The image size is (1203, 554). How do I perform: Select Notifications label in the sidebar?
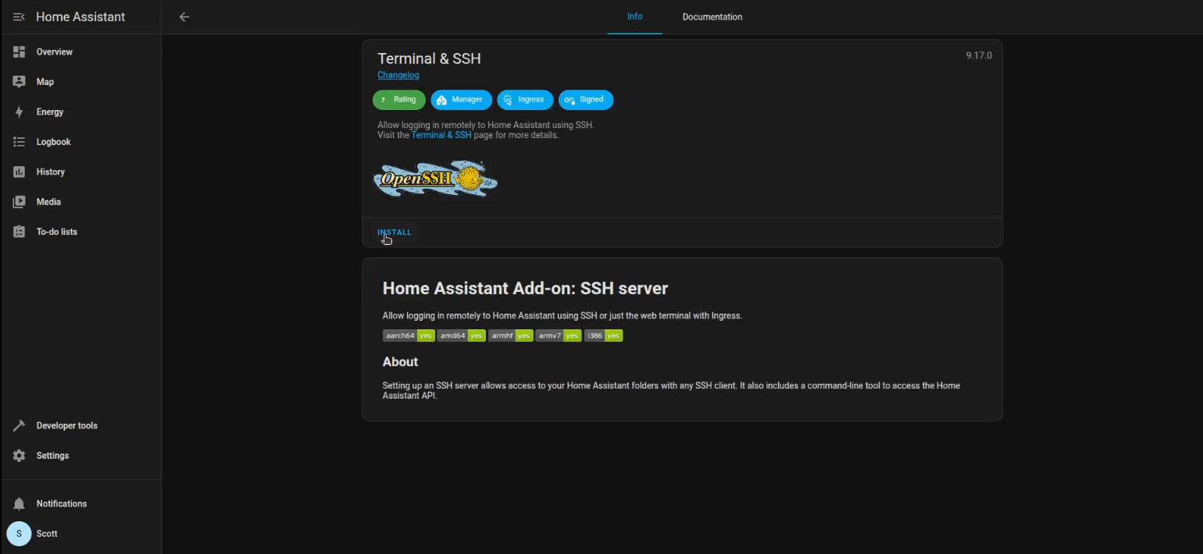(62, 504)
